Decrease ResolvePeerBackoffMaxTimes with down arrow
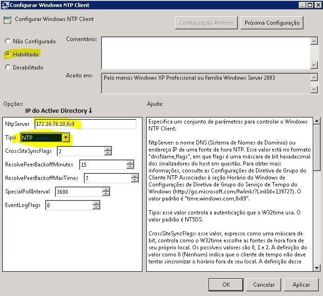 (x=135, y=180)
